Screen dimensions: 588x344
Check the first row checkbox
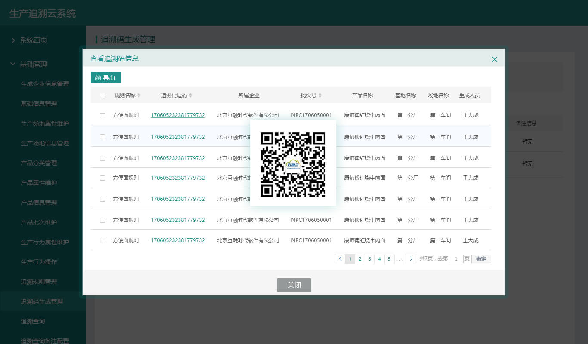[x=102, y=116]
